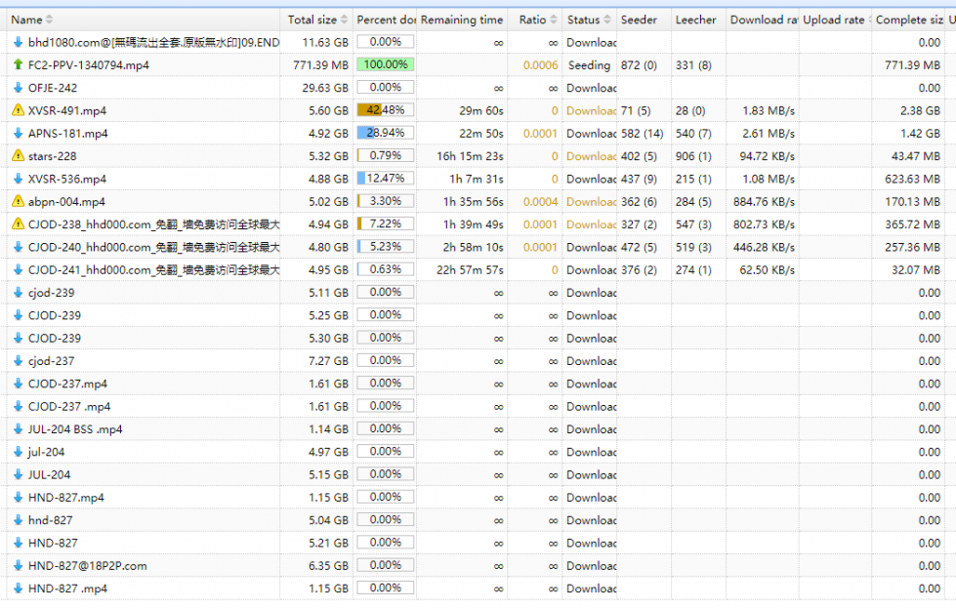Sort by the Remaining time column header
Image resolution: width=956 pixels, height=608 pixels.
coord(462,20)
